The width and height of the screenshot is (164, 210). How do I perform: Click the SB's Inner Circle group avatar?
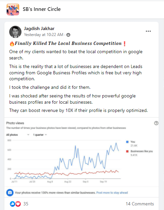[13, 9]
